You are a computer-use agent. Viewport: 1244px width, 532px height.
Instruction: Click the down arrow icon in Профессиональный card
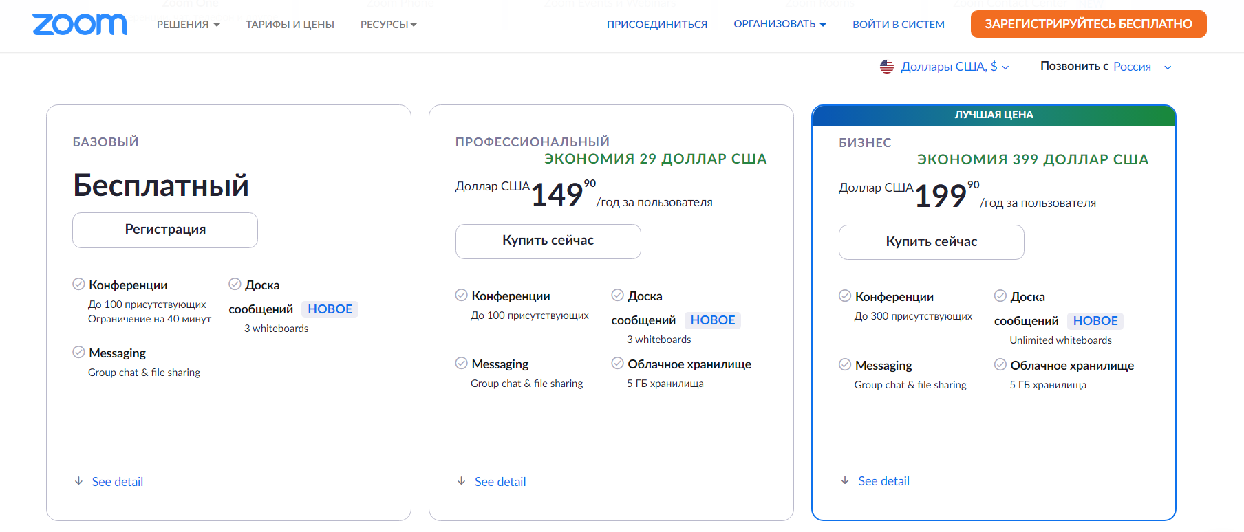pyautogui.click(x=461, y=481)
